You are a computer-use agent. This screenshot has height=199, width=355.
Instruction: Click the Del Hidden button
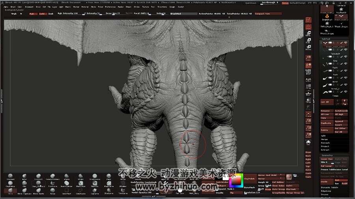click(x=278, y=182)
